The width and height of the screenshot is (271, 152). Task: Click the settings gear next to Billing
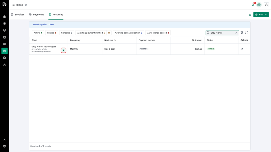(26, 5)
